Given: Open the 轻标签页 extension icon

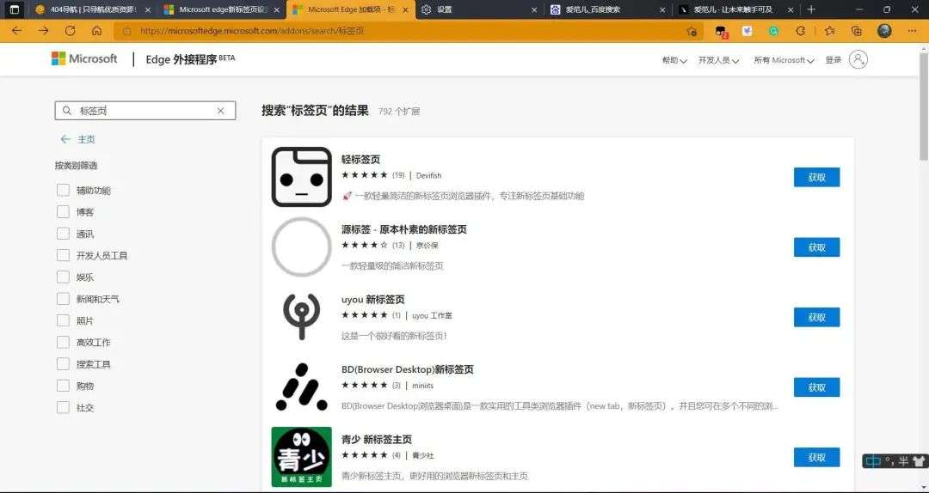Looking at the screenshot, I should [x=301, y=176].
